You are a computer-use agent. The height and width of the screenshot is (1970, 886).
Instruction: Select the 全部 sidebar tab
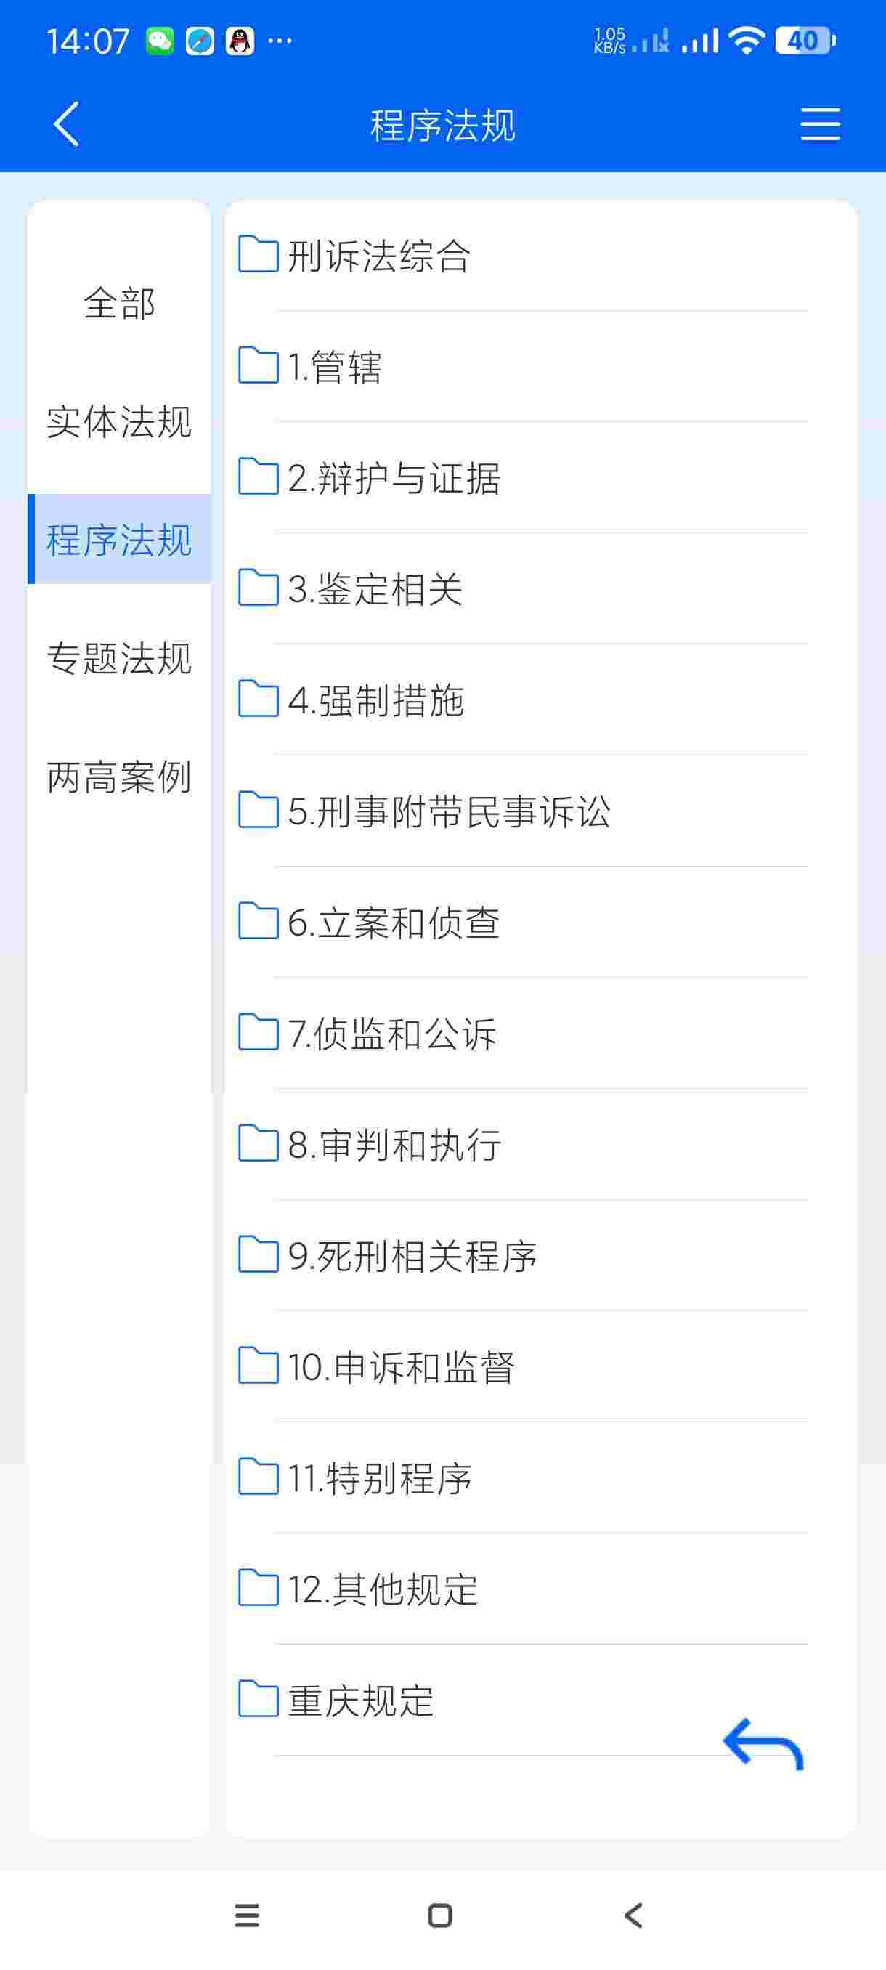coord(119,304)
